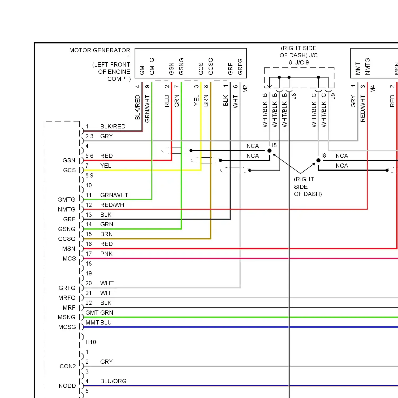Select horizontal GRN/WHT label on pin 11 row

[114, 195]
